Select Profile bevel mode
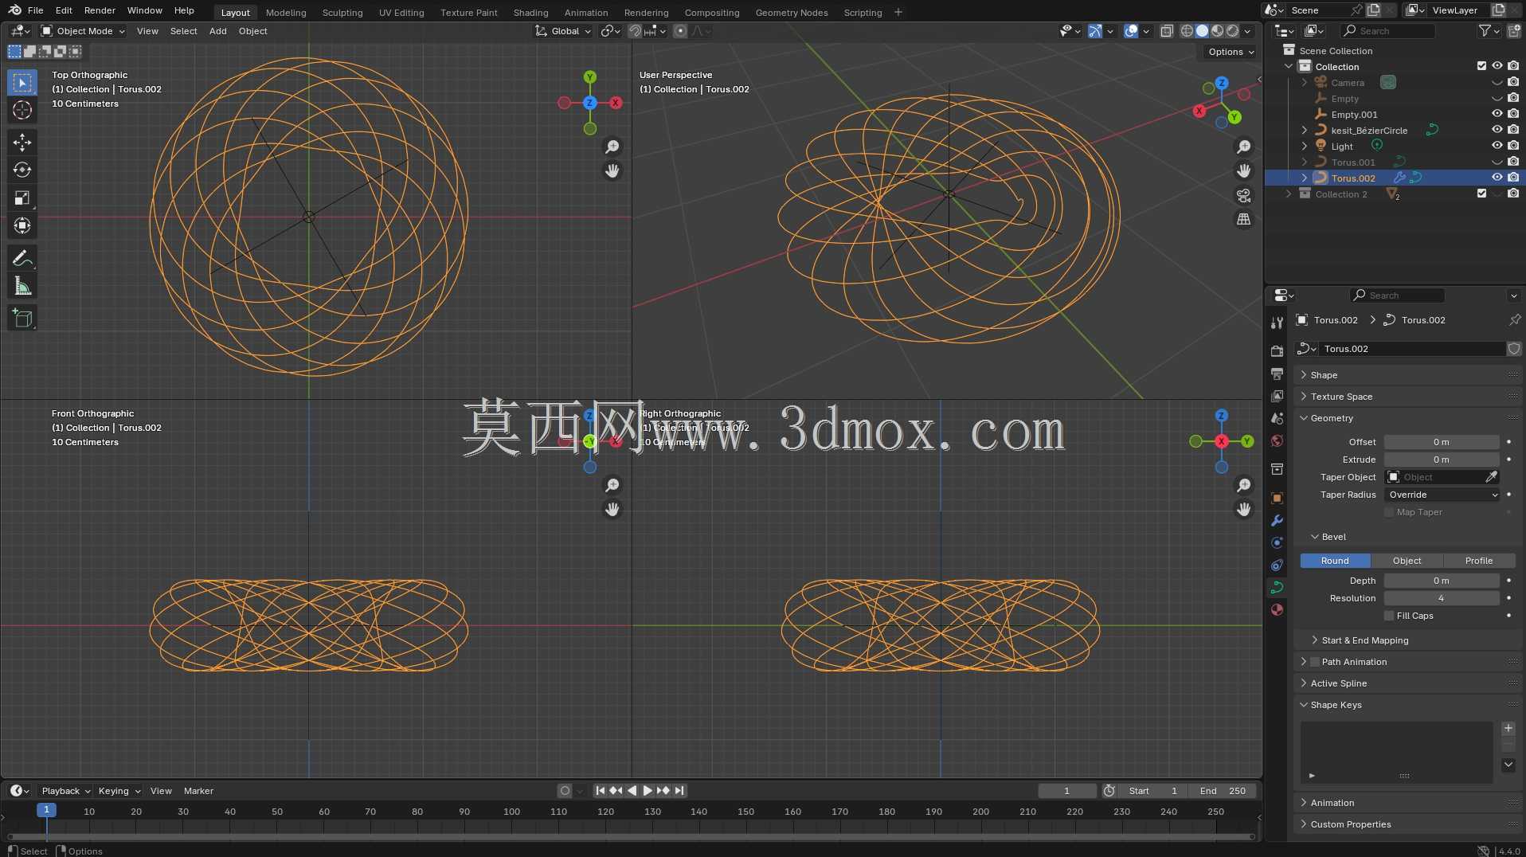The image size is (1526, 857). [x=1479, y=561]
